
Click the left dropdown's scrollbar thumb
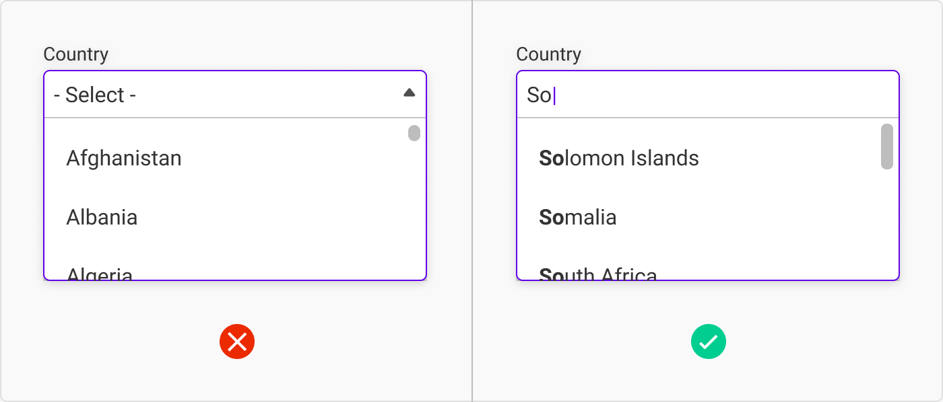click(414, 133)
